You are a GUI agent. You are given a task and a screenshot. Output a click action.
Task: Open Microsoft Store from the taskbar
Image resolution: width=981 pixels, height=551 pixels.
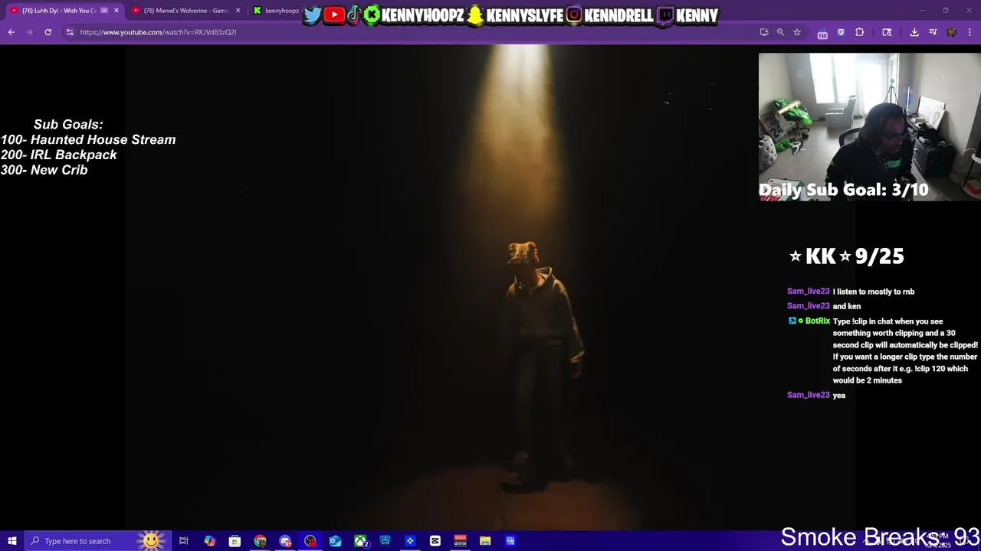(x=235, y=541)
